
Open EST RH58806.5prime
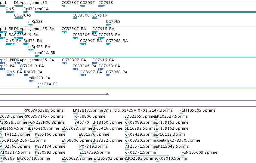coord(90,116)
